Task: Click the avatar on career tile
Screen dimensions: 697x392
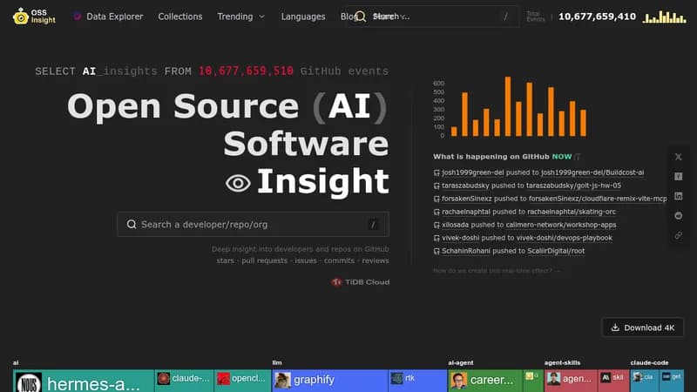Action: click(458, 381)
